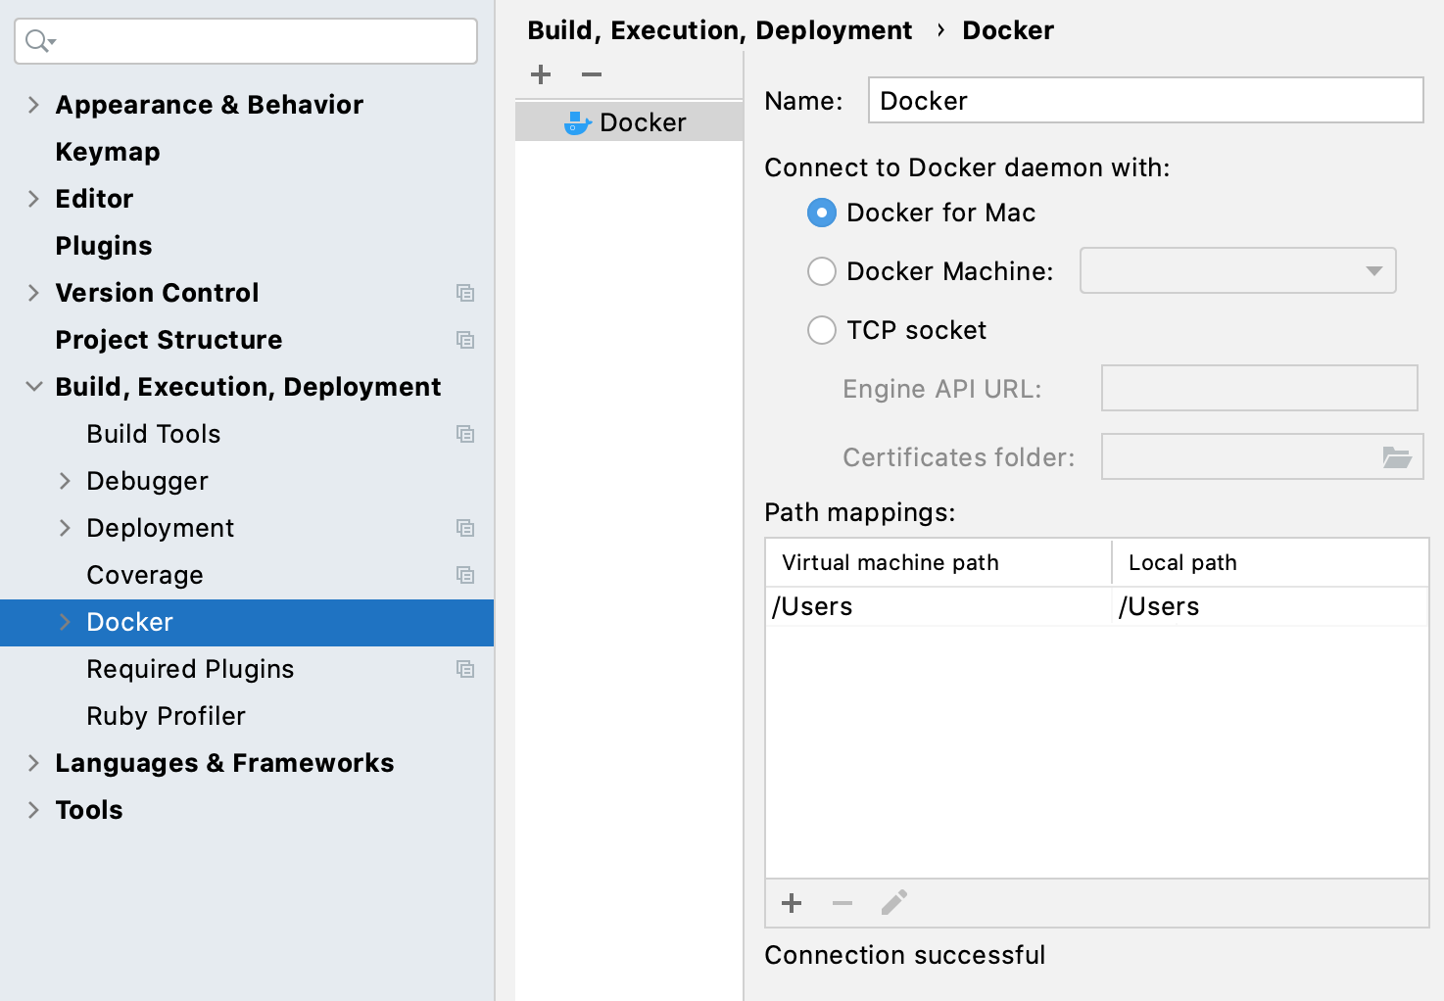Open Plugins settings
Viewport: 1444px width, 1001px height.
104,246
